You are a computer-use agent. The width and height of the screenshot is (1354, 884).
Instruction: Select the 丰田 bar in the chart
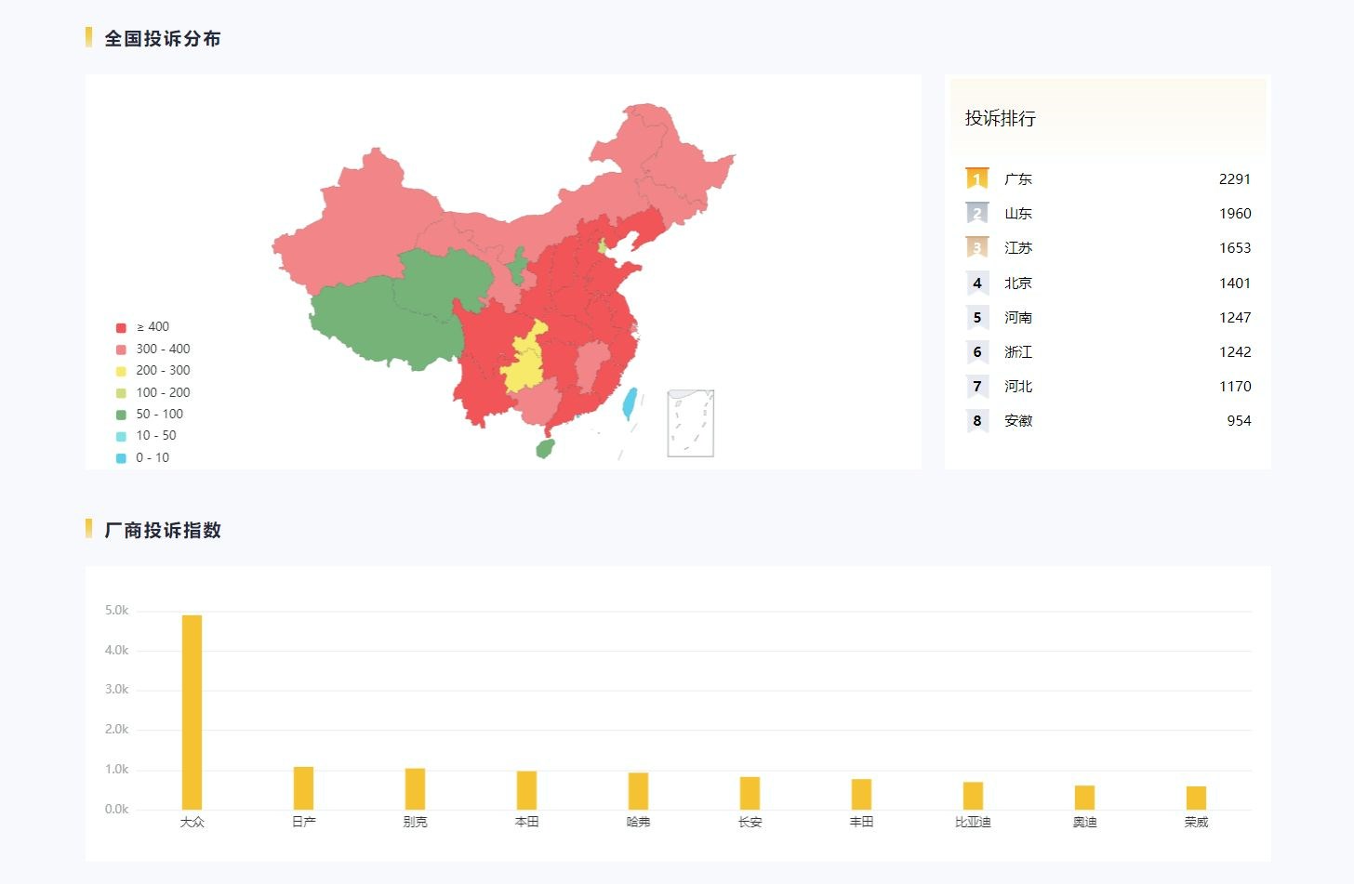point(861,795)
